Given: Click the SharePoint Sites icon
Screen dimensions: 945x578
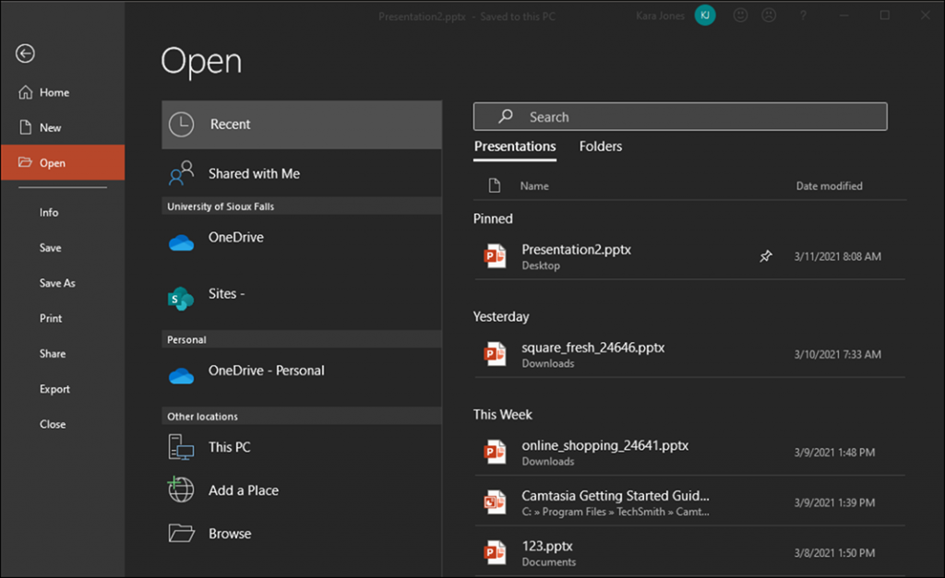Looking at the screenshot, I should coord(181,298).
